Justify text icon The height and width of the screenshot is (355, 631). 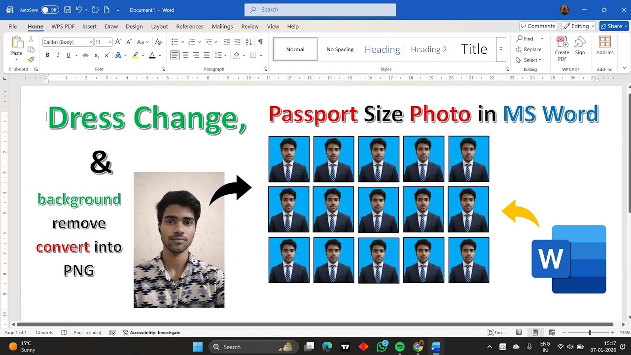click(207, 55)
